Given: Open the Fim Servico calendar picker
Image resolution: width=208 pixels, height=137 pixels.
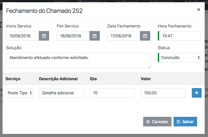Looking at the screenshot, I should click(94, 36).
